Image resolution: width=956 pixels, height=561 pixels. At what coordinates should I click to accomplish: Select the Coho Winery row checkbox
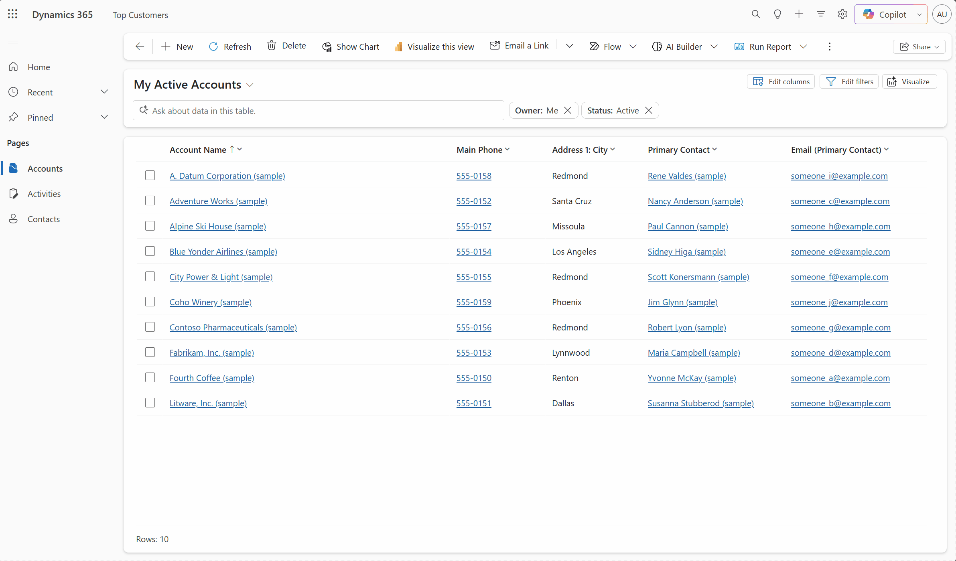tap(150, 302)
